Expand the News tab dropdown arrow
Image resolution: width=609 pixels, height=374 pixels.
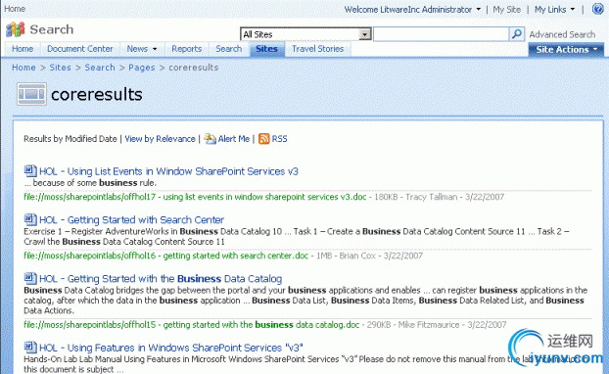155,49
